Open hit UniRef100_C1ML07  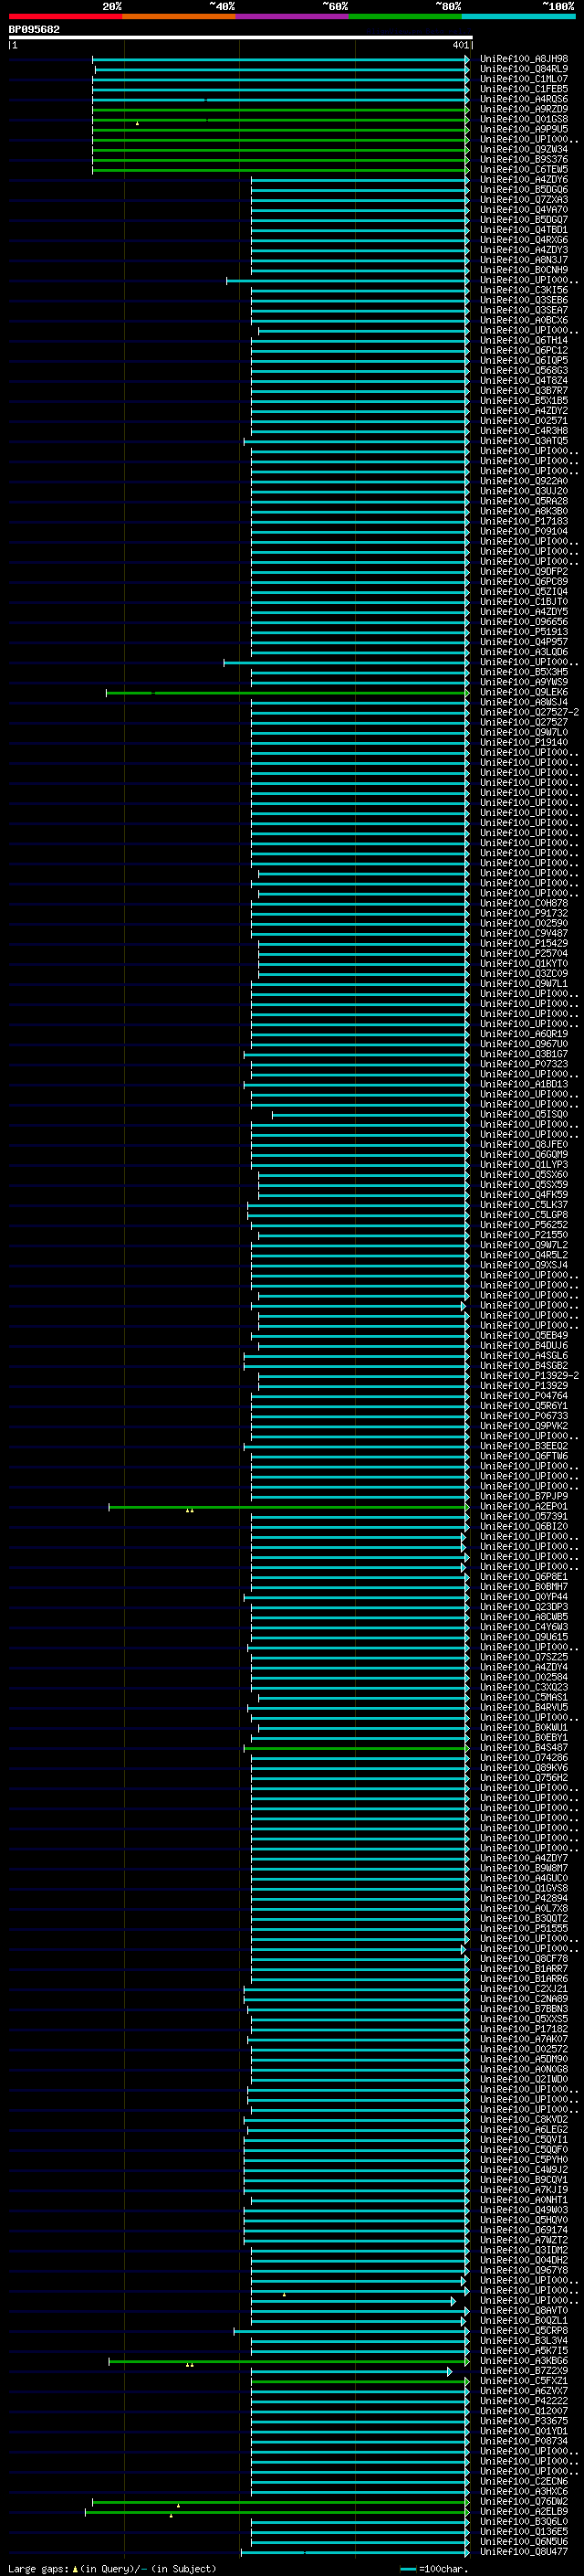[524, 79]
